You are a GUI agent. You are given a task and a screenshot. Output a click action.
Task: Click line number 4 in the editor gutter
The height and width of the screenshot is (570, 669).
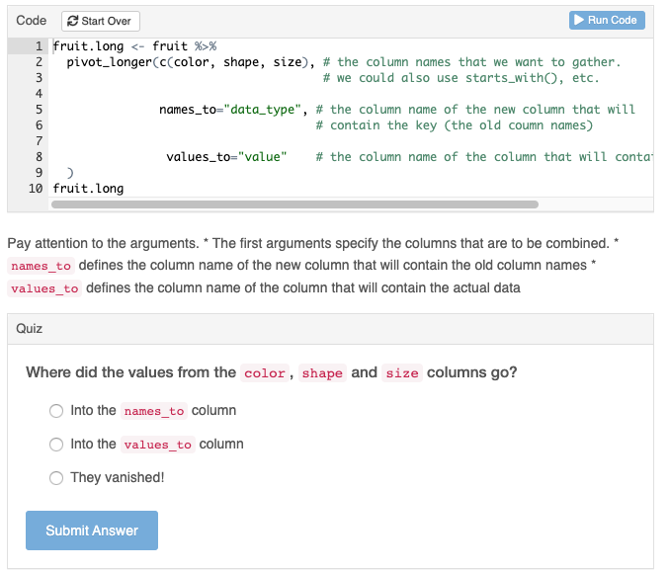pos(39,94)
